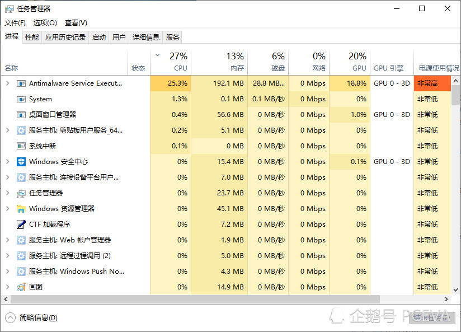Switch to the 性能 tab
461x332 pixels.
pyautogui.click(x=32, y=38)
